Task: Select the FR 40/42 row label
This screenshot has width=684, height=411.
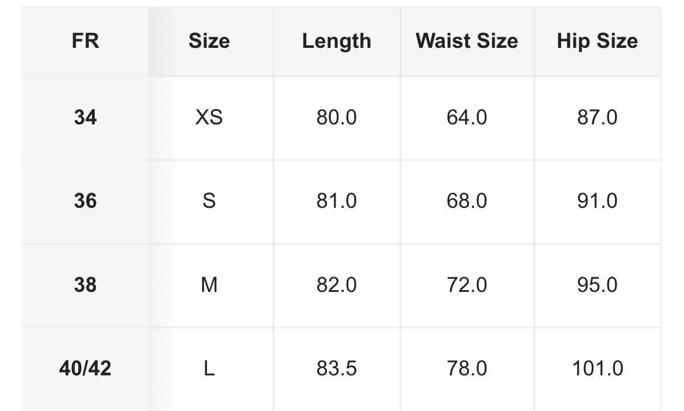Action: pos(85,368)
